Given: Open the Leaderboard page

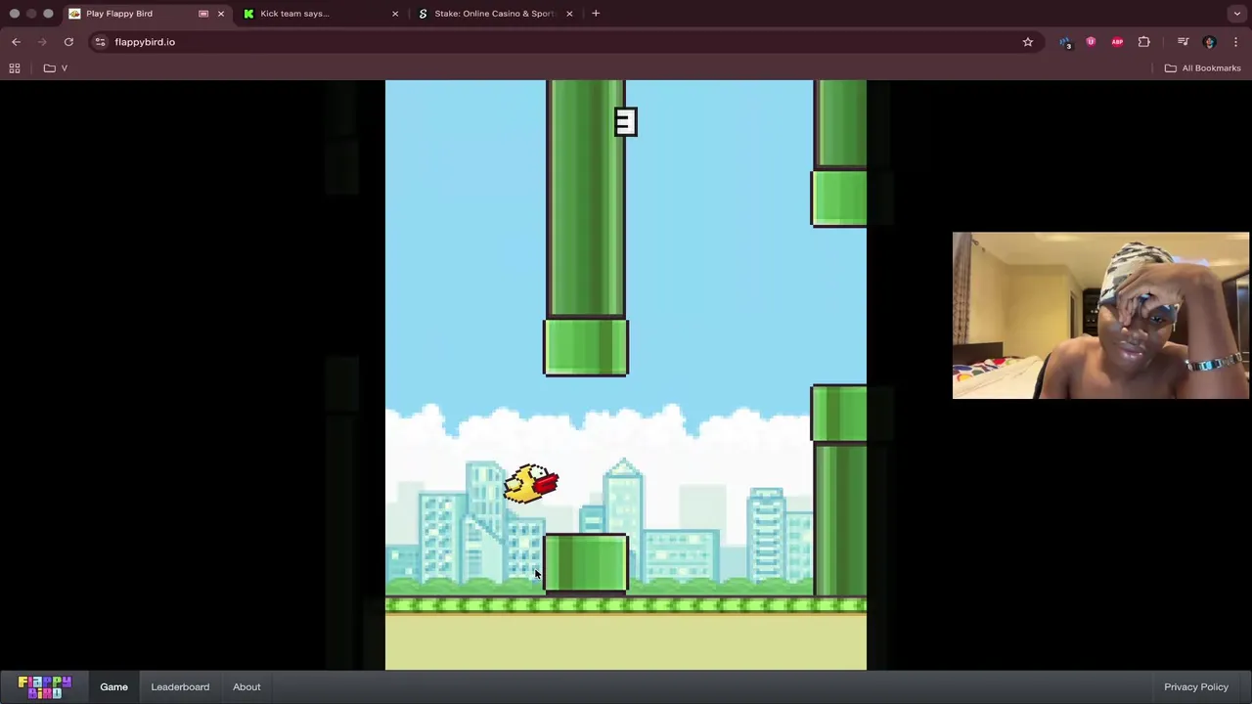Looking at the screenshot, I should tap(180, 686).
